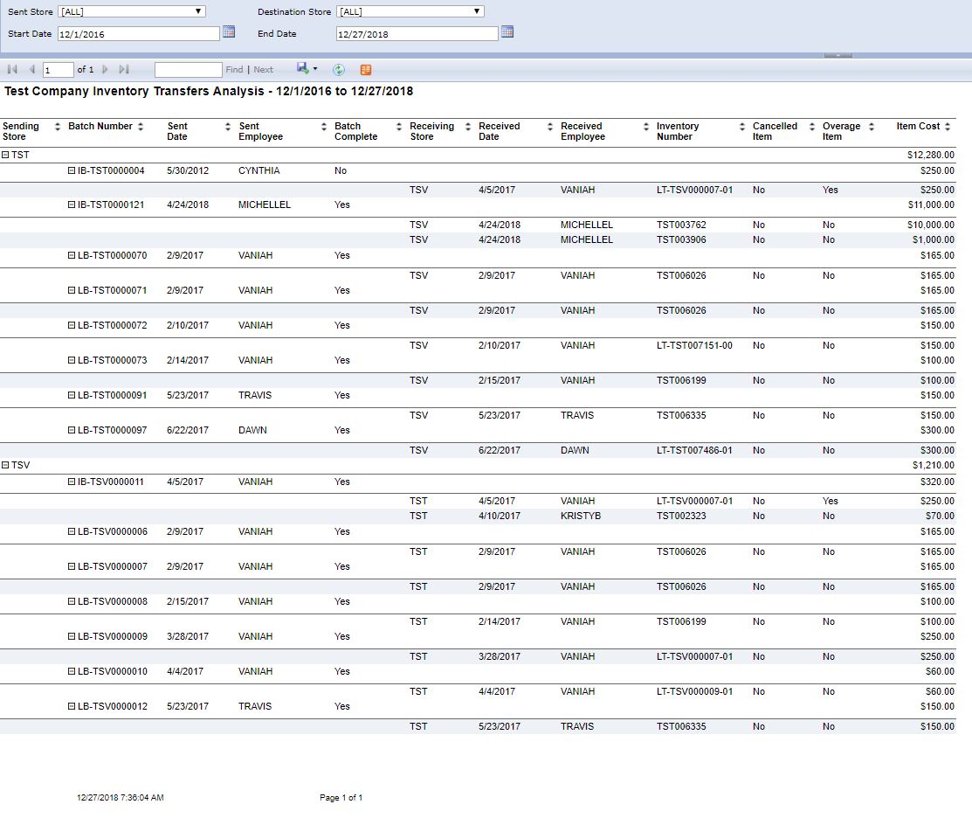
Task: Collapse batch IB-TST0000121
Action: [x=72, y=205]
